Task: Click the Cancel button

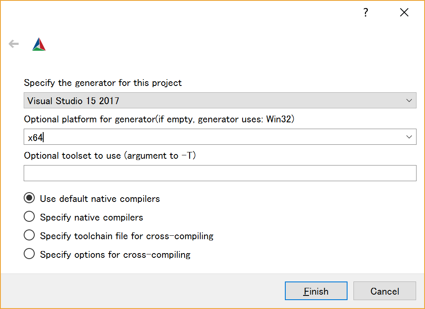Action: (x=384, y=291)
